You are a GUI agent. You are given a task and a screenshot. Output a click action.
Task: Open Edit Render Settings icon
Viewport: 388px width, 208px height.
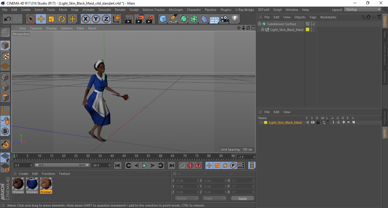pos(150,19)
